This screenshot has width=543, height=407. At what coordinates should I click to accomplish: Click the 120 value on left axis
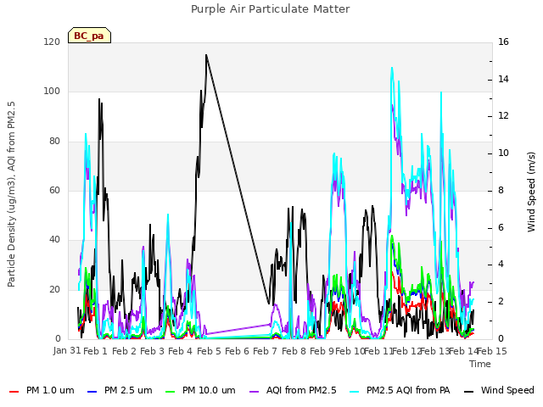pos(52,42)
